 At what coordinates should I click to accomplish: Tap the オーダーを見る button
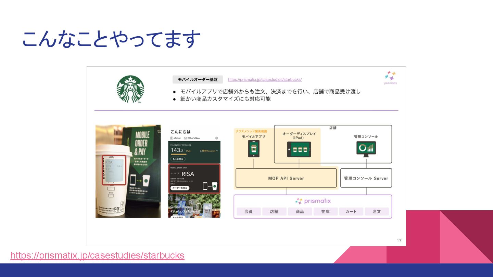pos(179,188)
